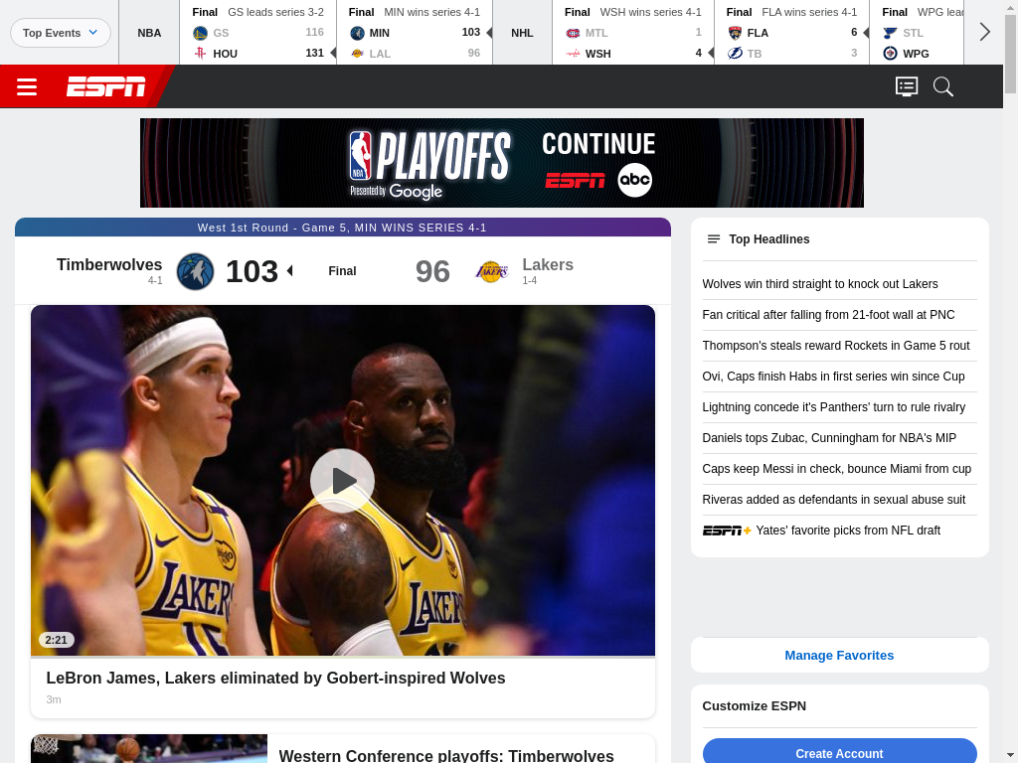The width and height of the screenshot is (1018, 763).
Task: Open 'Yates' favorite picks from NFL draft'
Action: (x=848, y=531)
